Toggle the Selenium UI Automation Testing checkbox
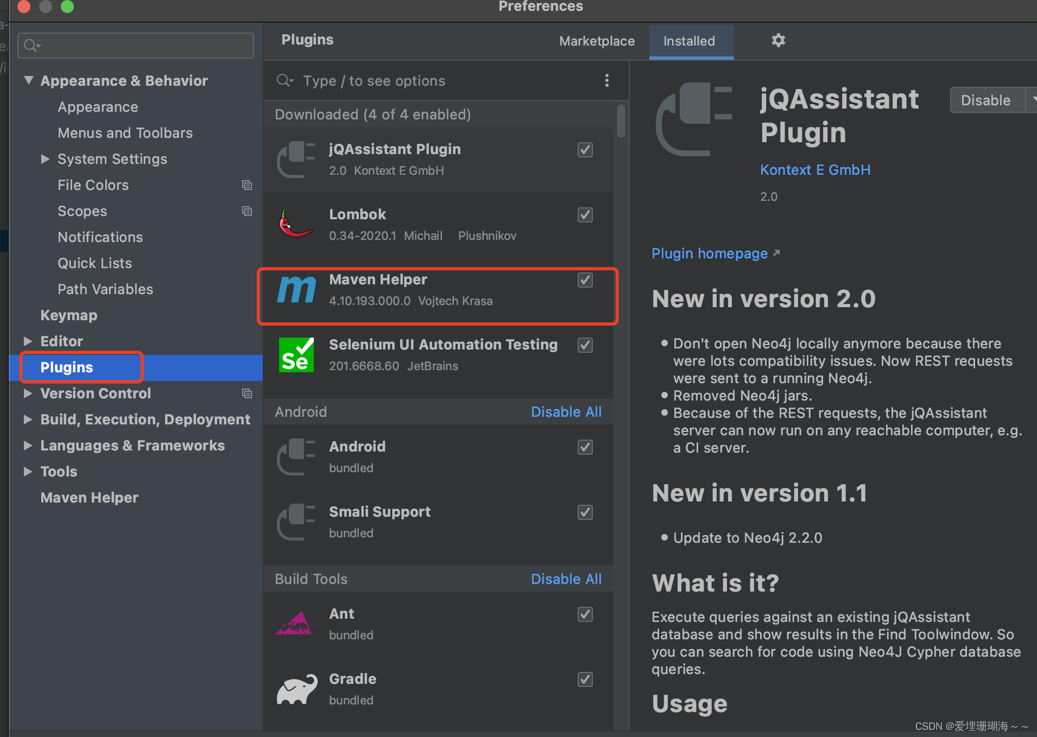The image size is (1037, 737). tap(585, 345)
